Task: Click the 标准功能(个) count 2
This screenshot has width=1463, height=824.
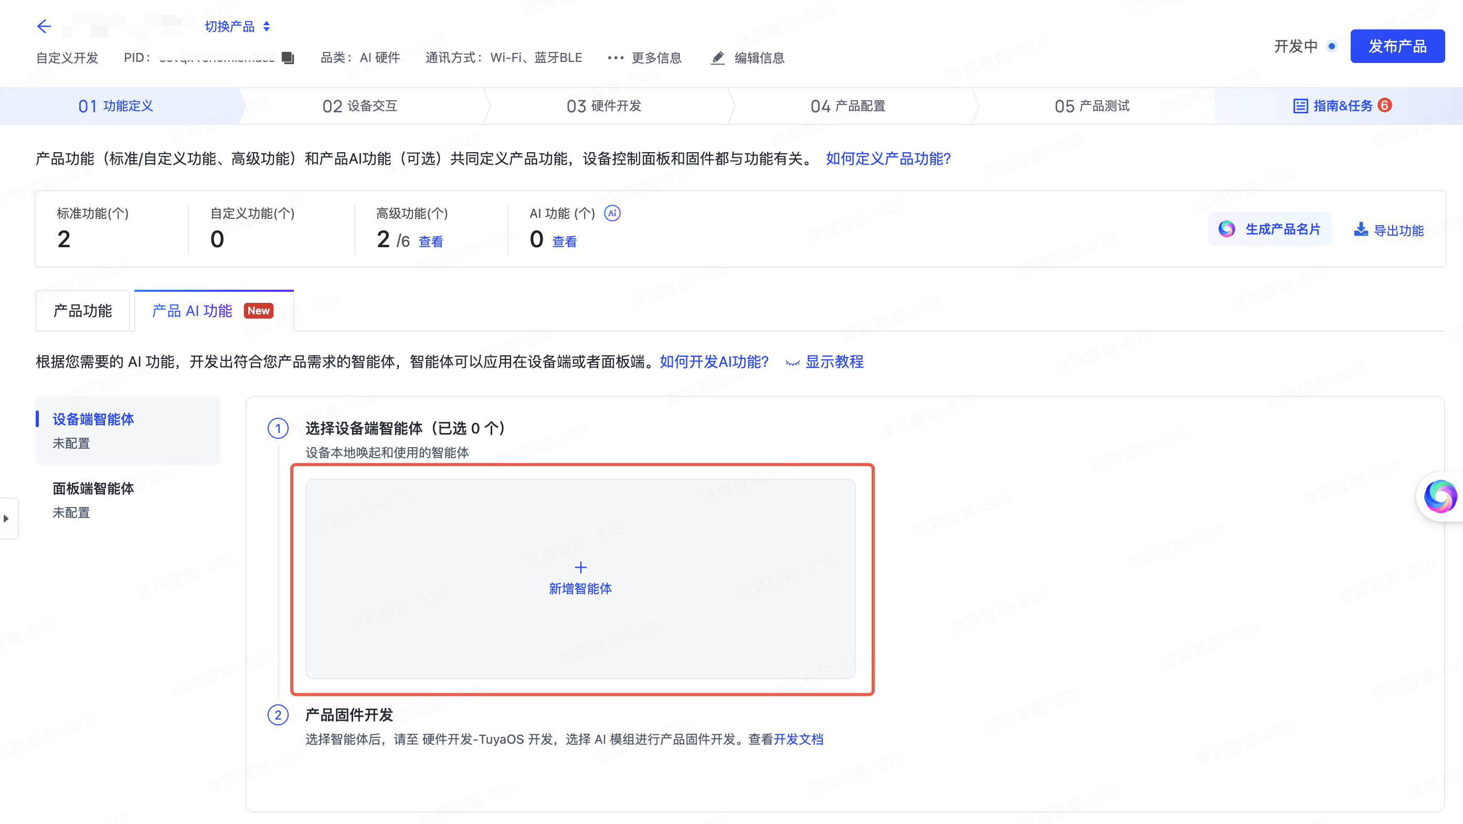Action: coord(64,239)
